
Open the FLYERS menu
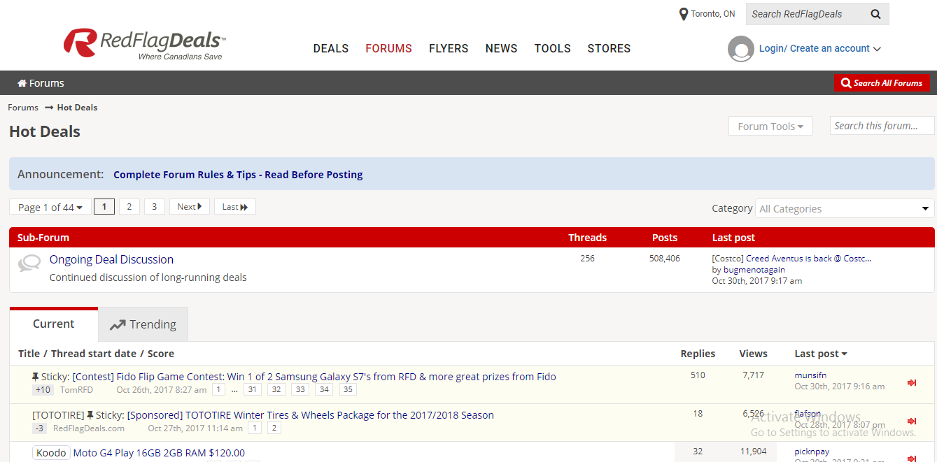point(449,48)
